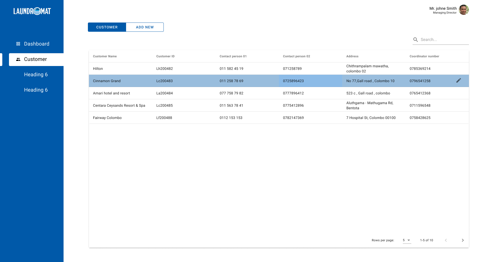Open the ADD NEW tab
This screenshot has width=492, height=262.
tap(145, 27)
